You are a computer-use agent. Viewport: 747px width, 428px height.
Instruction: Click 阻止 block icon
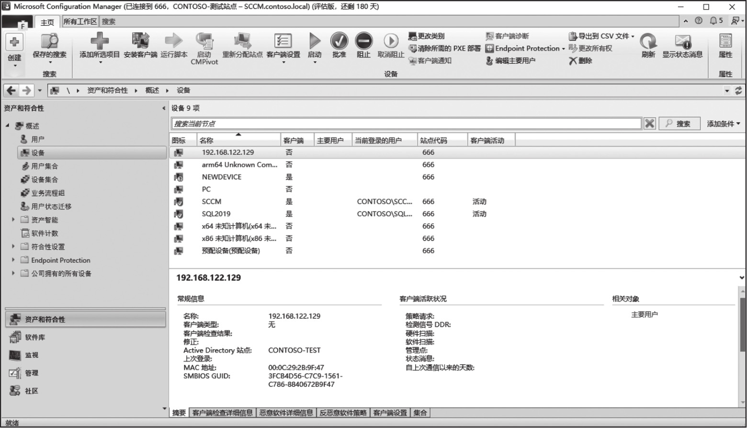pos(363,41)
